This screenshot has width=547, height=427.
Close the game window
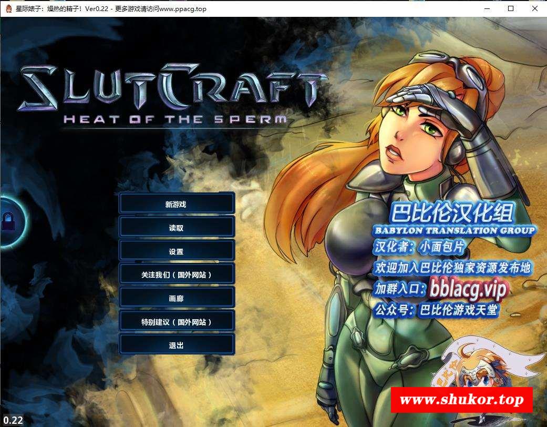[534, 8]
